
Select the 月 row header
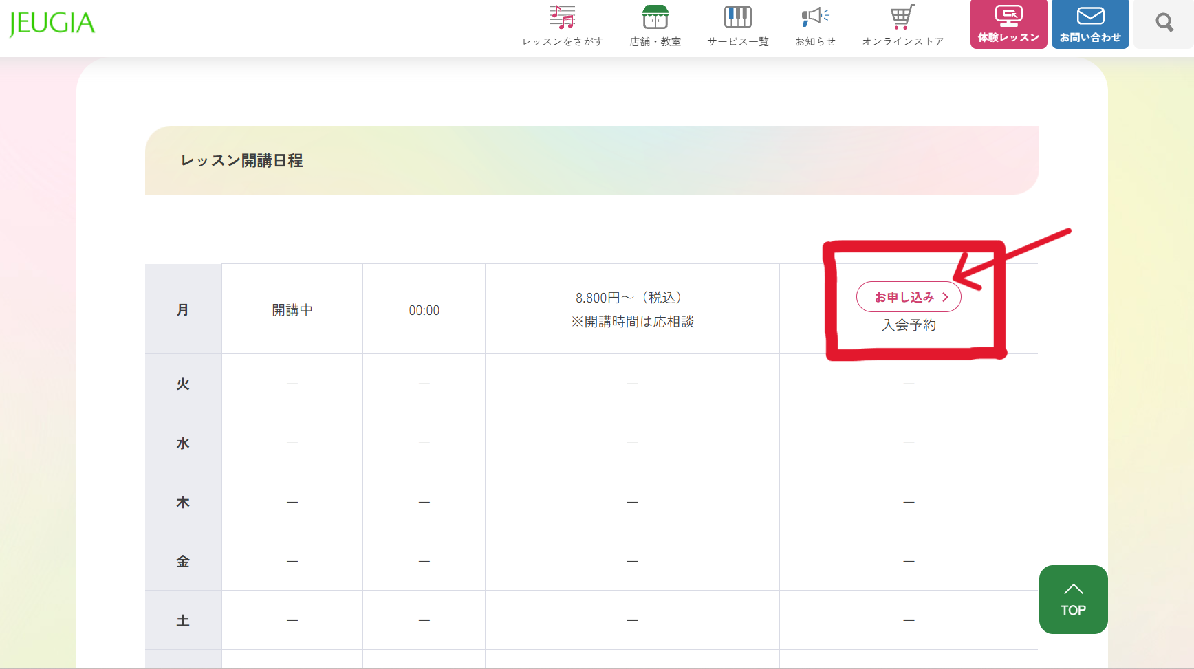click(x=183, y=309)
